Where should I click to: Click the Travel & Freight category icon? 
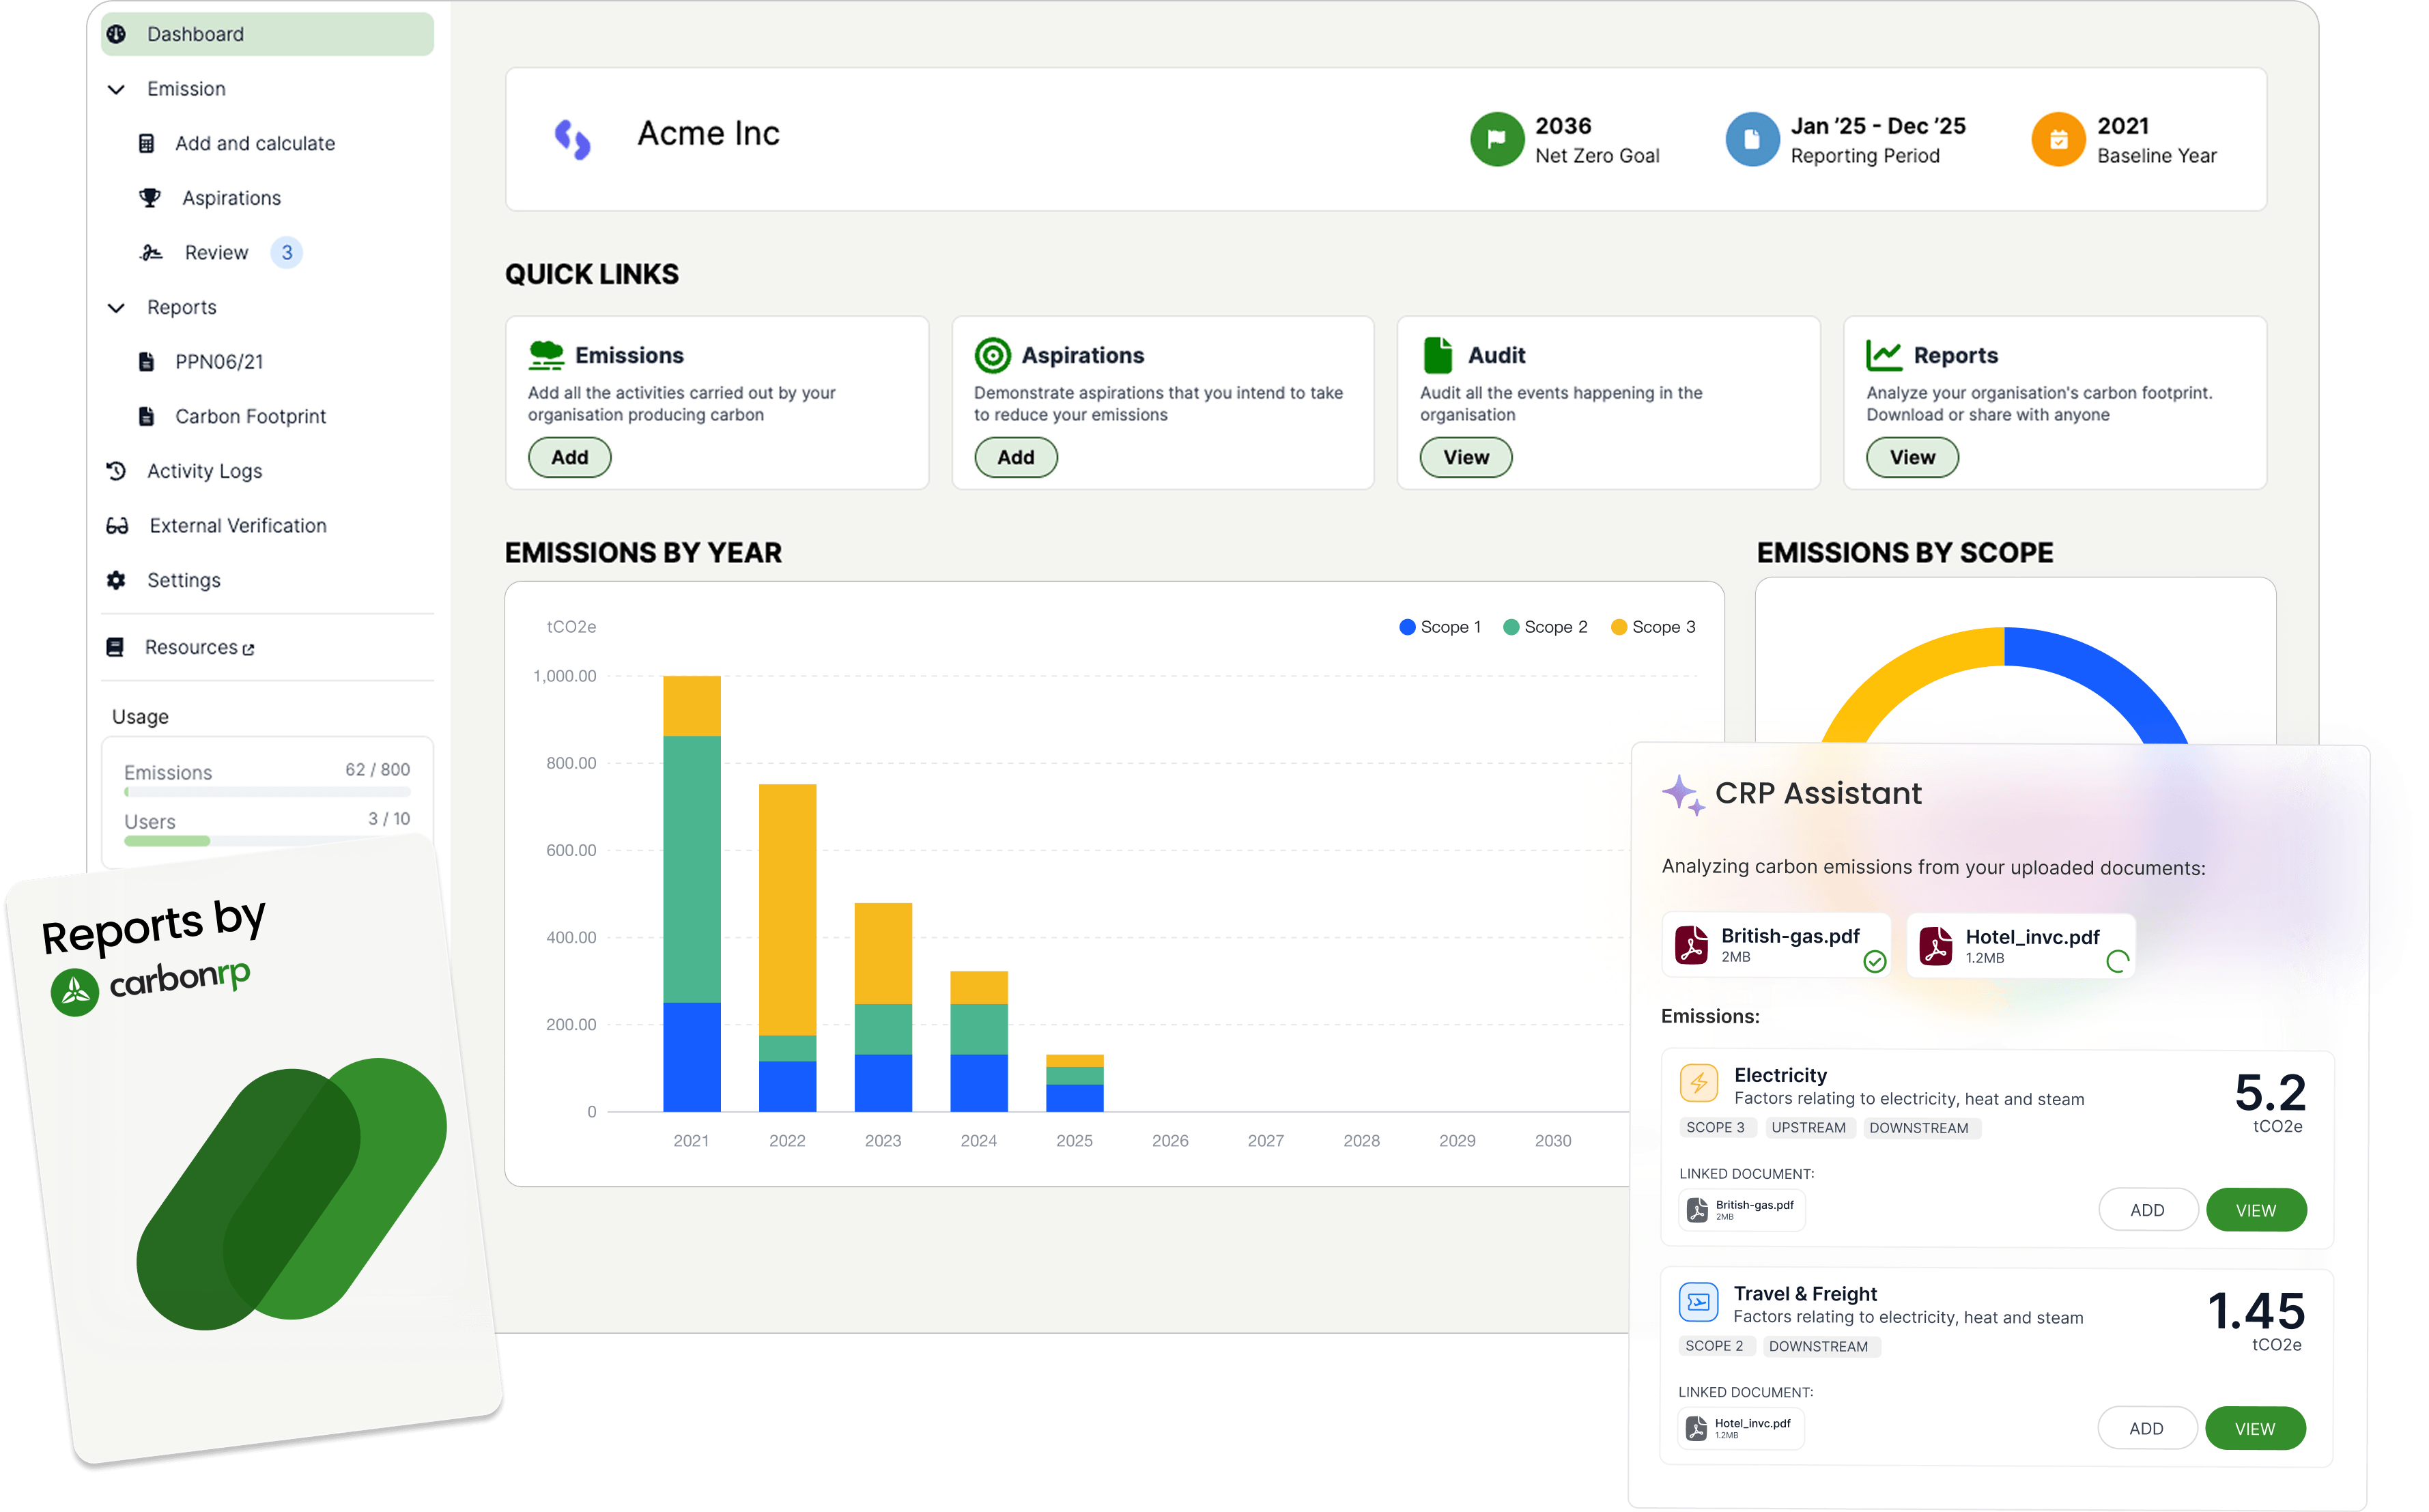1698,1302
